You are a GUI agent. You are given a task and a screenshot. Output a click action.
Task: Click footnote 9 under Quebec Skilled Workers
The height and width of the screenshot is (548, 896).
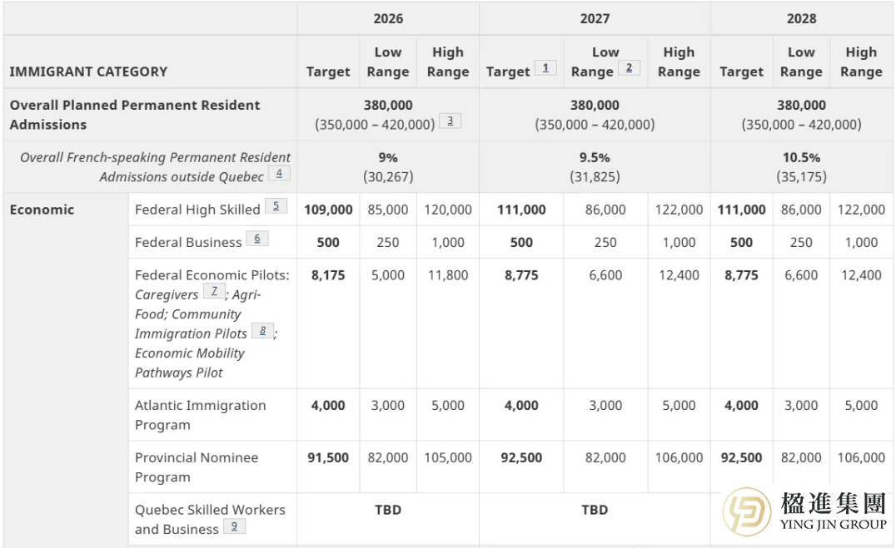click(234, 526)
